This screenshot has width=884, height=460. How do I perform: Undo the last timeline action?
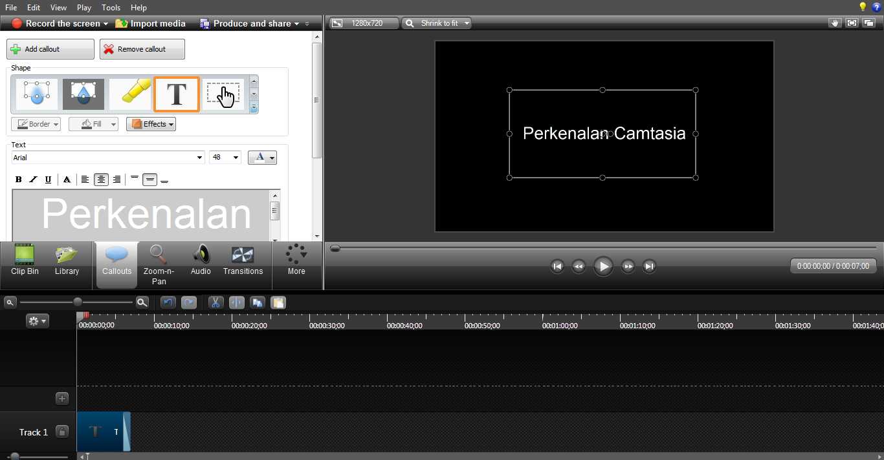[x=168, y=302]
